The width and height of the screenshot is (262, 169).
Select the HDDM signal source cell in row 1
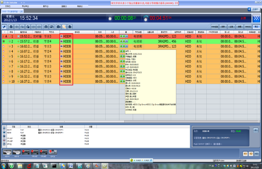[67, 36]
